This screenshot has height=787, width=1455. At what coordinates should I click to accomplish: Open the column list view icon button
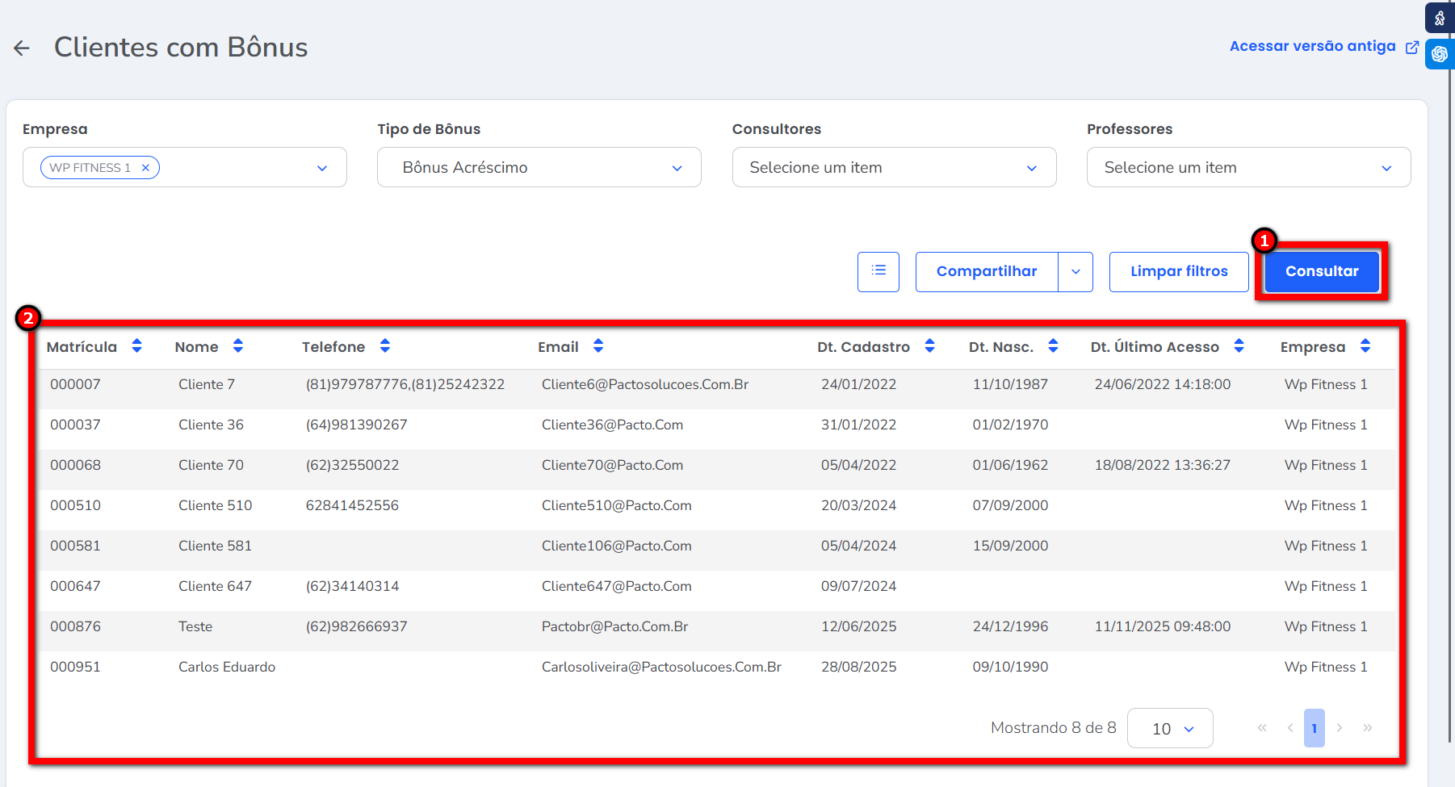(x=878, y=271)
